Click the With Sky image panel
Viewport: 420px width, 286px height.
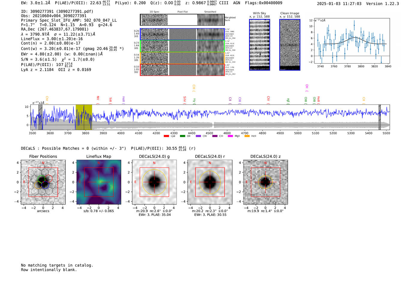pyautogui.click(x=259, y=45)
